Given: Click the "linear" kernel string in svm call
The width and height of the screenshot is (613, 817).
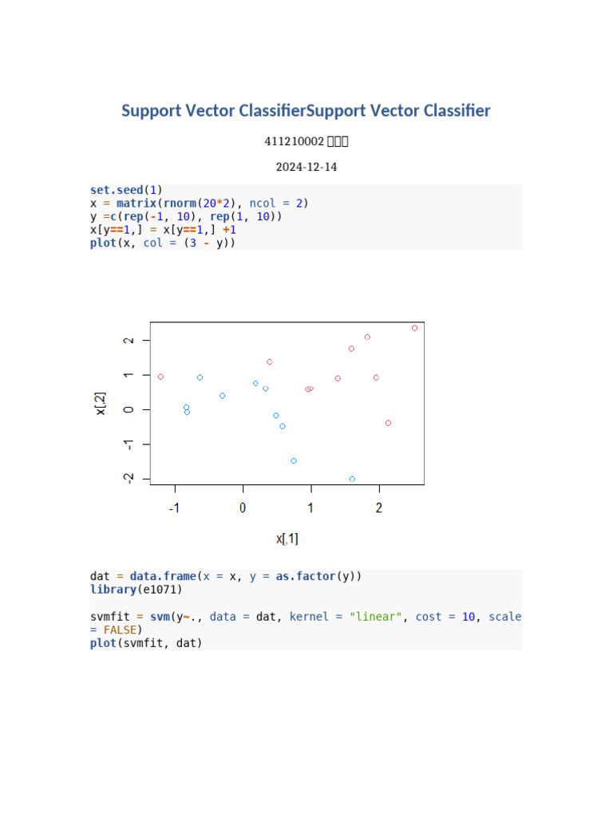Looking at the screenshot, I should tap(375, 617).
